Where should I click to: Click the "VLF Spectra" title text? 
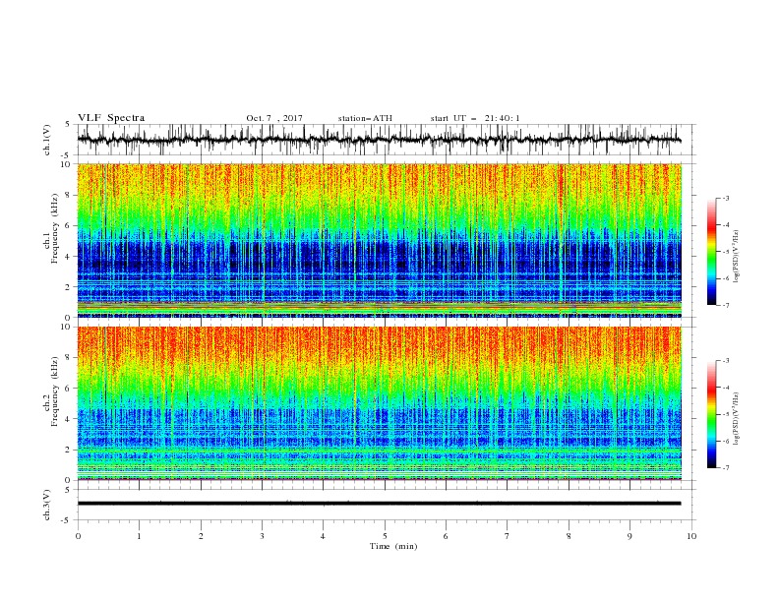(x=111, y=118)
